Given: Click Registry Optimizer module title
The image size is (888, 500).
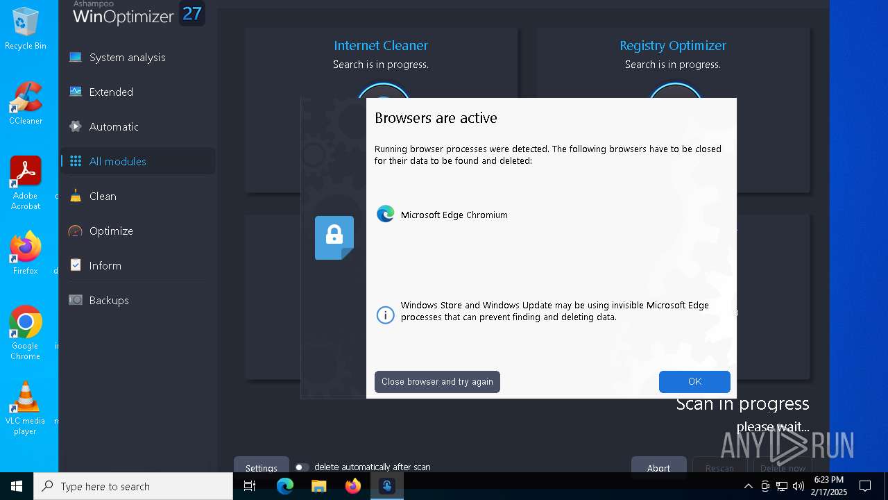Looking at the screenshot, I should [673, 45].
